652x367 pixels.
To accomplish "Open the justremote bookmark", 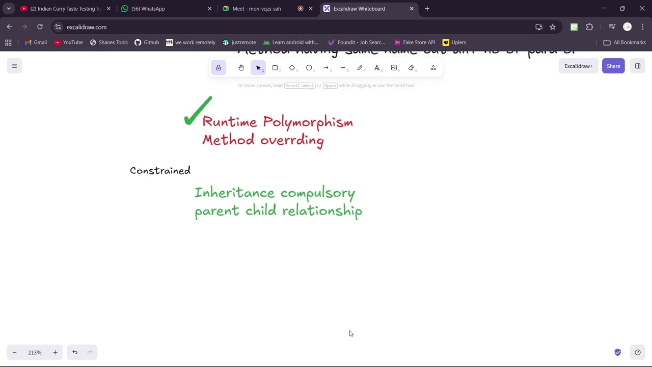I will click(x=239, y=42).
